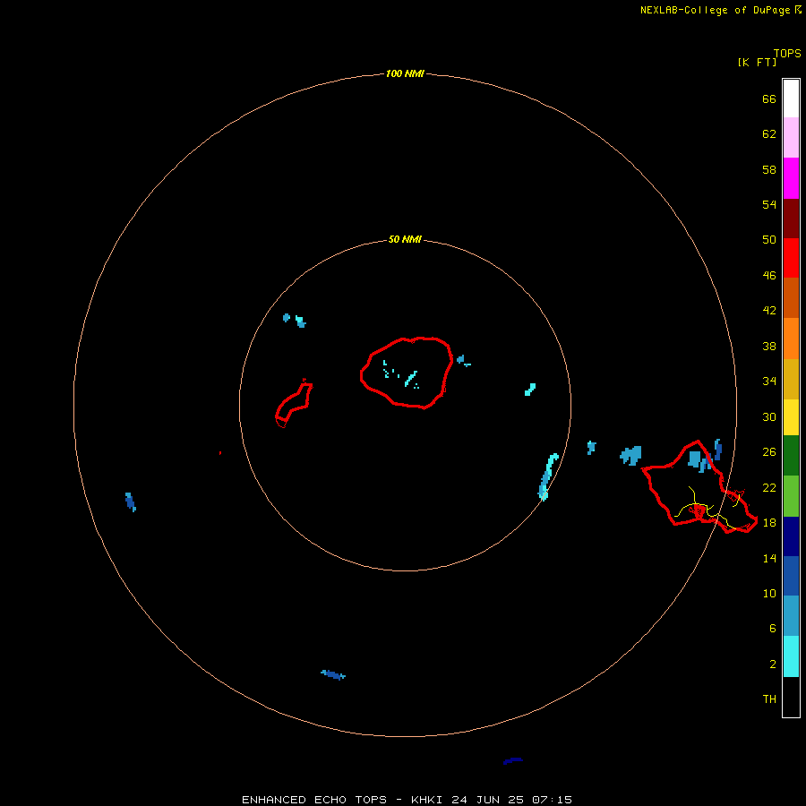This screenshot has height=806, width=806.
Task: Click the dark blue echo at bottom near the outer ring
Action: pos(333,675)
